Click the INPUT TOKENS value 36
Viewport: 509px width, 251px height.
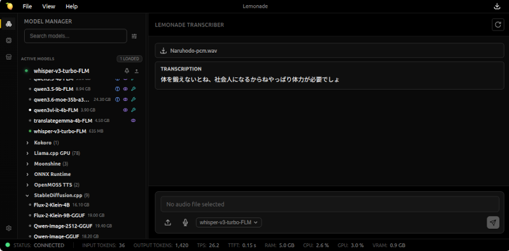coord(122,245)
